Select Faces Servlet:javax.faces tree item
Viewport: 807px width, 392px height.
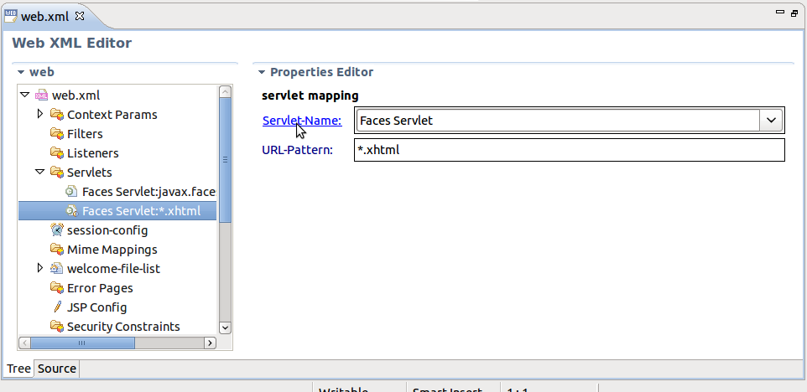[148, 192]
